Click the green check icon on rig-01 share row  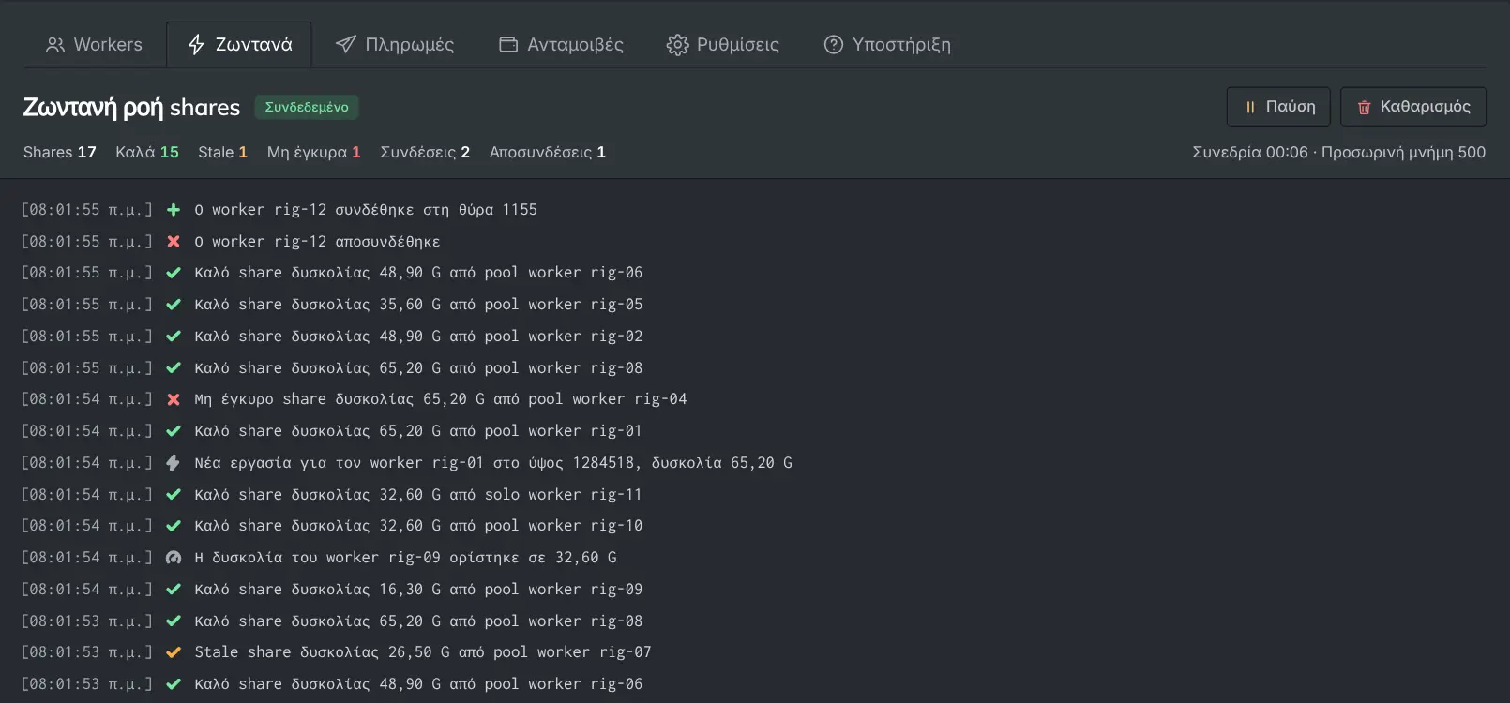pyautogui.click(x=174, y=431)
